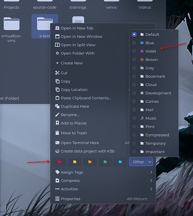Image resolution: width=193 pixels, height=216 pixels.
Task: Click the Move to Trash bin icon
Action: (x=57, y=133)
